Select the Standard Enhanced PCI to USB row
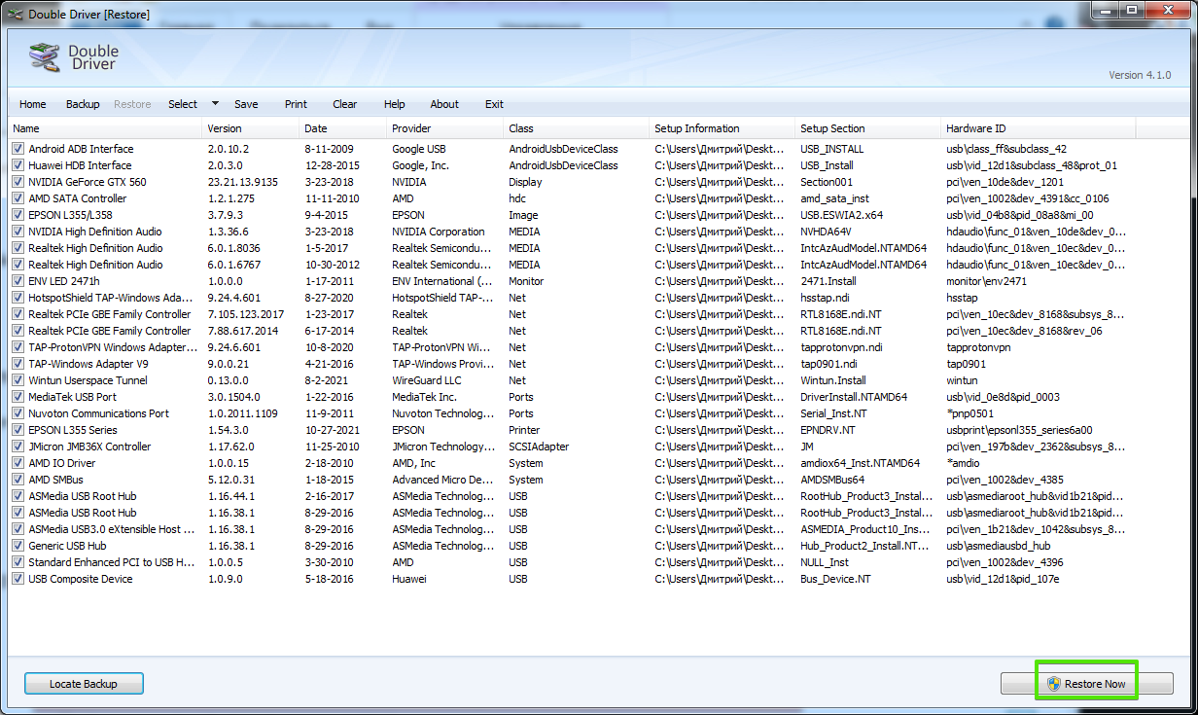 (x=572, y=562)
